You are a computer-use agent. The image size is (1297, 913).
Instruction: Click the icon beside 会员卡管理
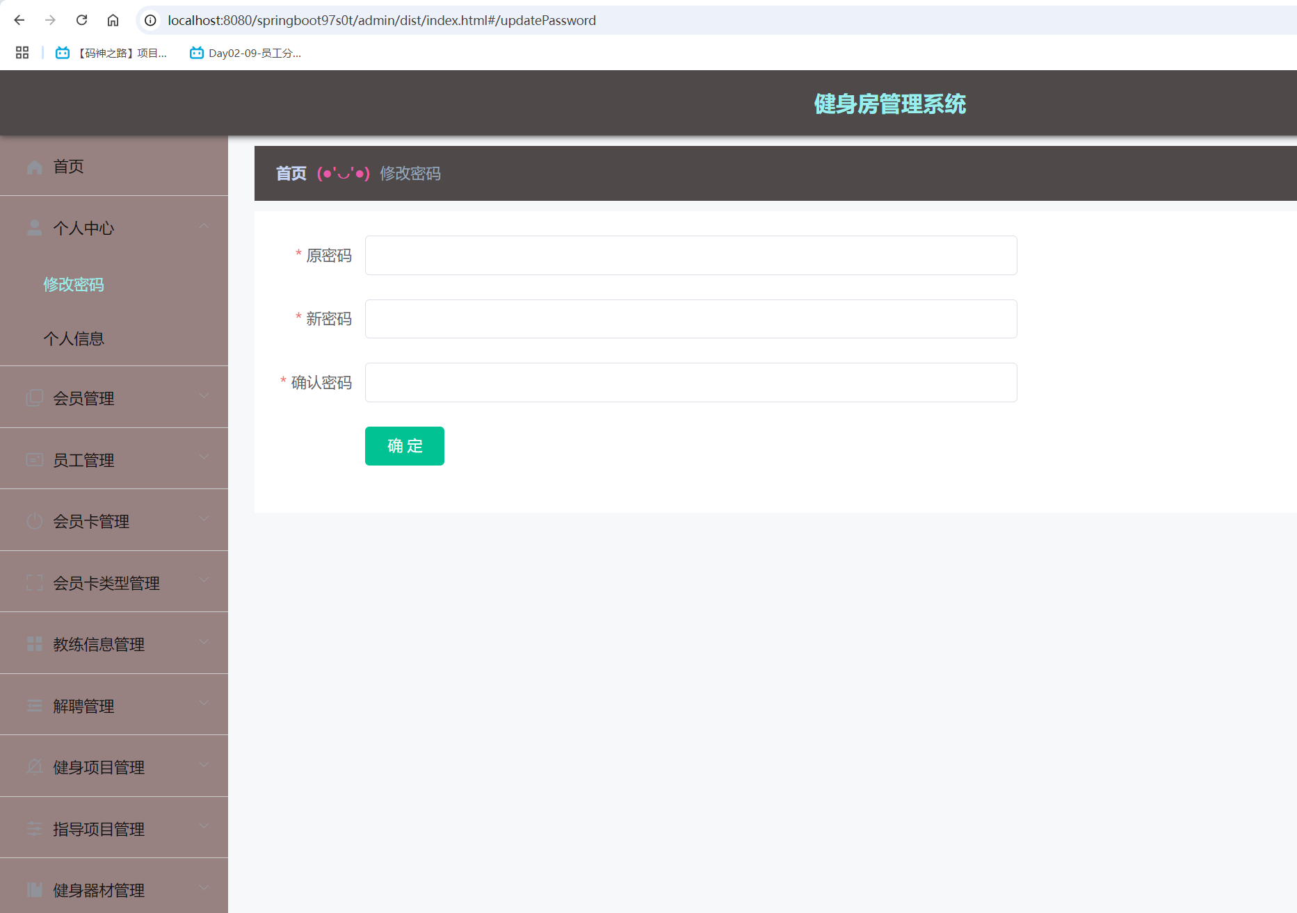click(34, 521)
